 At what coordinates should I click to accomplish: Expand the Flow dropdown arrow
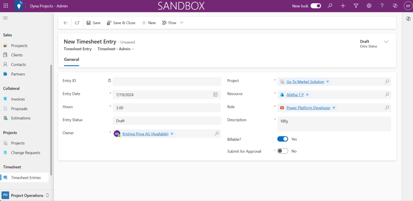coord(182,23)
